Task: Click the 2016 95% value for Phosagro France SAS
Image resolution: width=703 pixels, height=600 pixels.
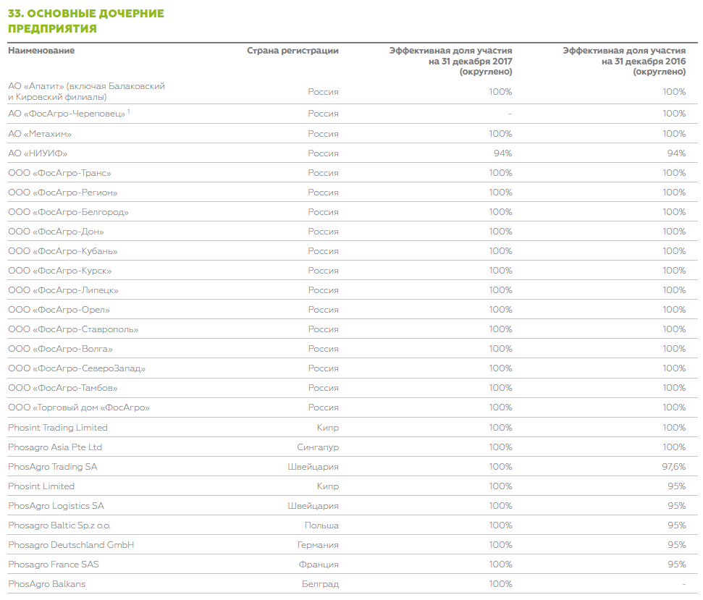Action: coord(676,565)
